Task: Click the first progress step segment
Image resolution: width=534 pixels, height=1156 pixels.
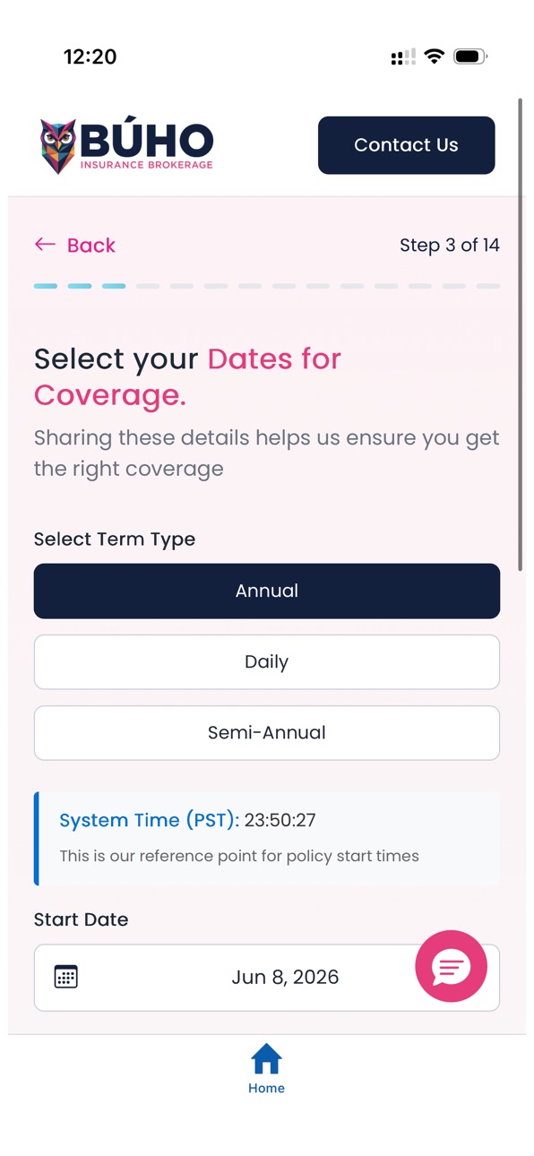Action: (x=46, y=286)
